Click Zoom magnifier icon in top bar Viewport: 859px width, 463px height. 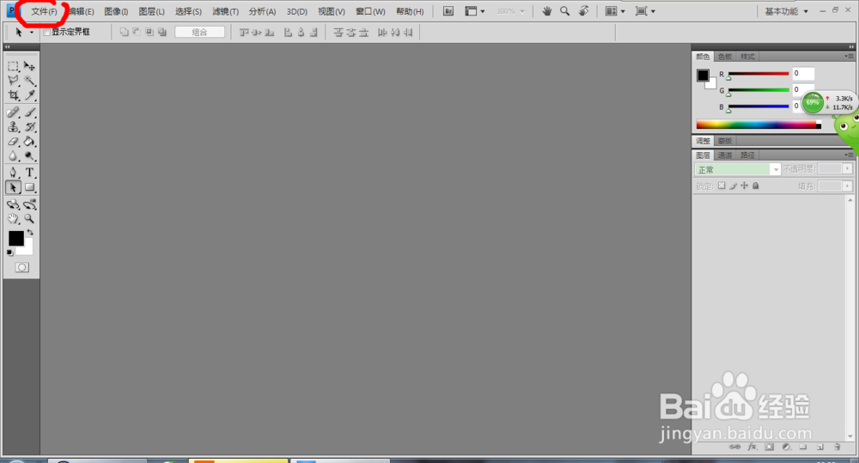pyautogui.click(x=565, y=11)
